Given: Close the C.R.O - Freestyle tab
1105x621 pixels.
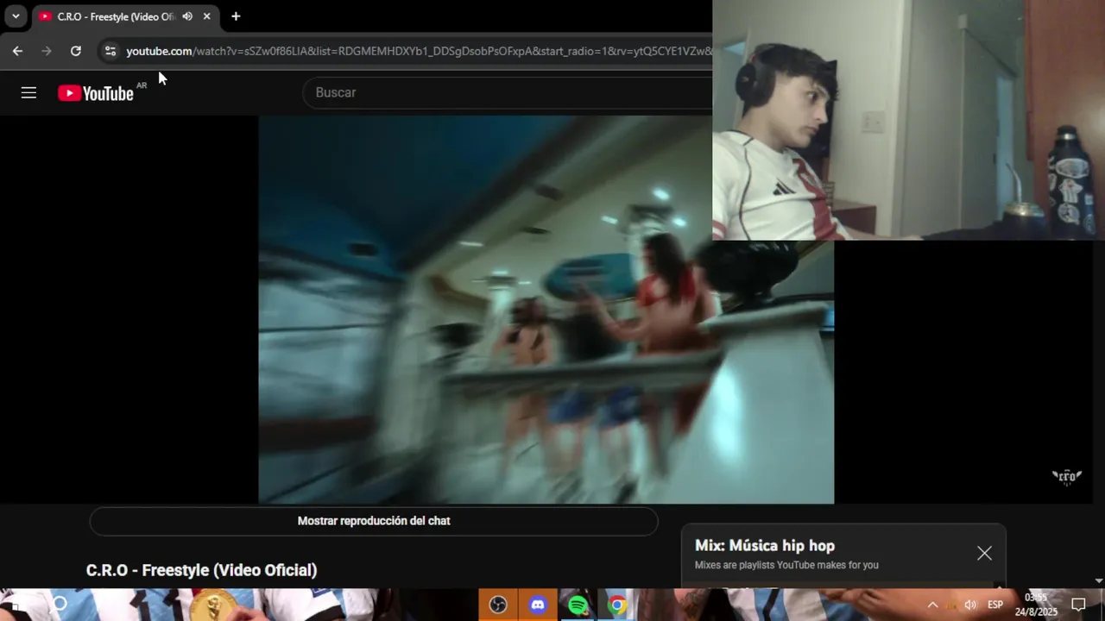Looking at the screenshot, I should pyautogui.click(x=206, y=16).
